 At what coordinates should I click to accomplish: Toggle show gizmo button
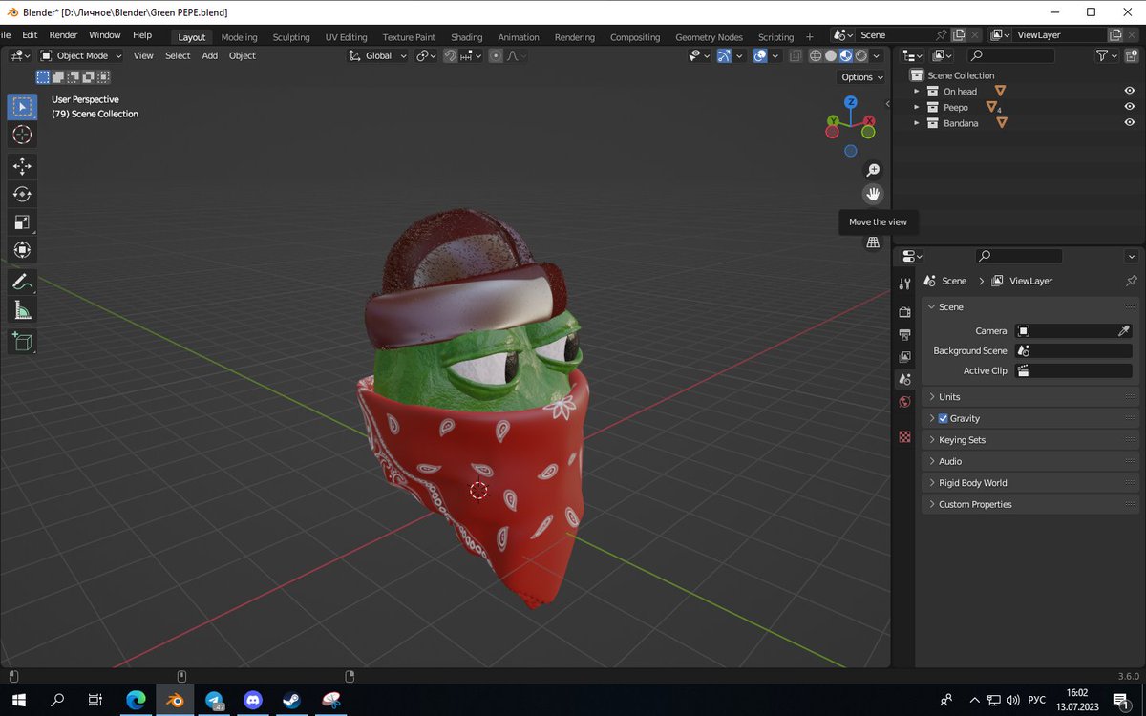[724, 56]
